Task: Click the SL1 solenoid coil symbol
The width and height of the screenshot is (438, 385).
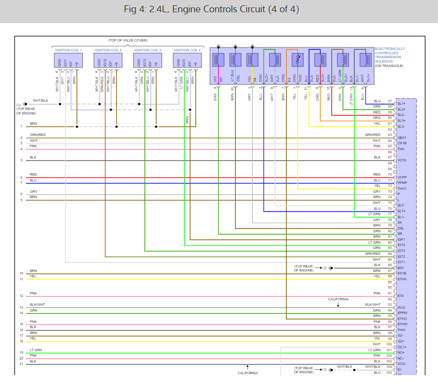Action: pyautogui.click(x=366, y=60)
